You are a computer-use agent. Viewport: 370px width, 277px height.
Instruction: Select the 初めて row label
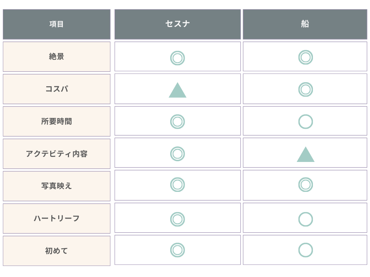tap(57, 251)
